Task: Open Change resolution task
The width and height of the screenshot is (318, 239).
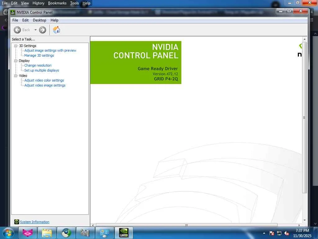Action: [38, 65]
